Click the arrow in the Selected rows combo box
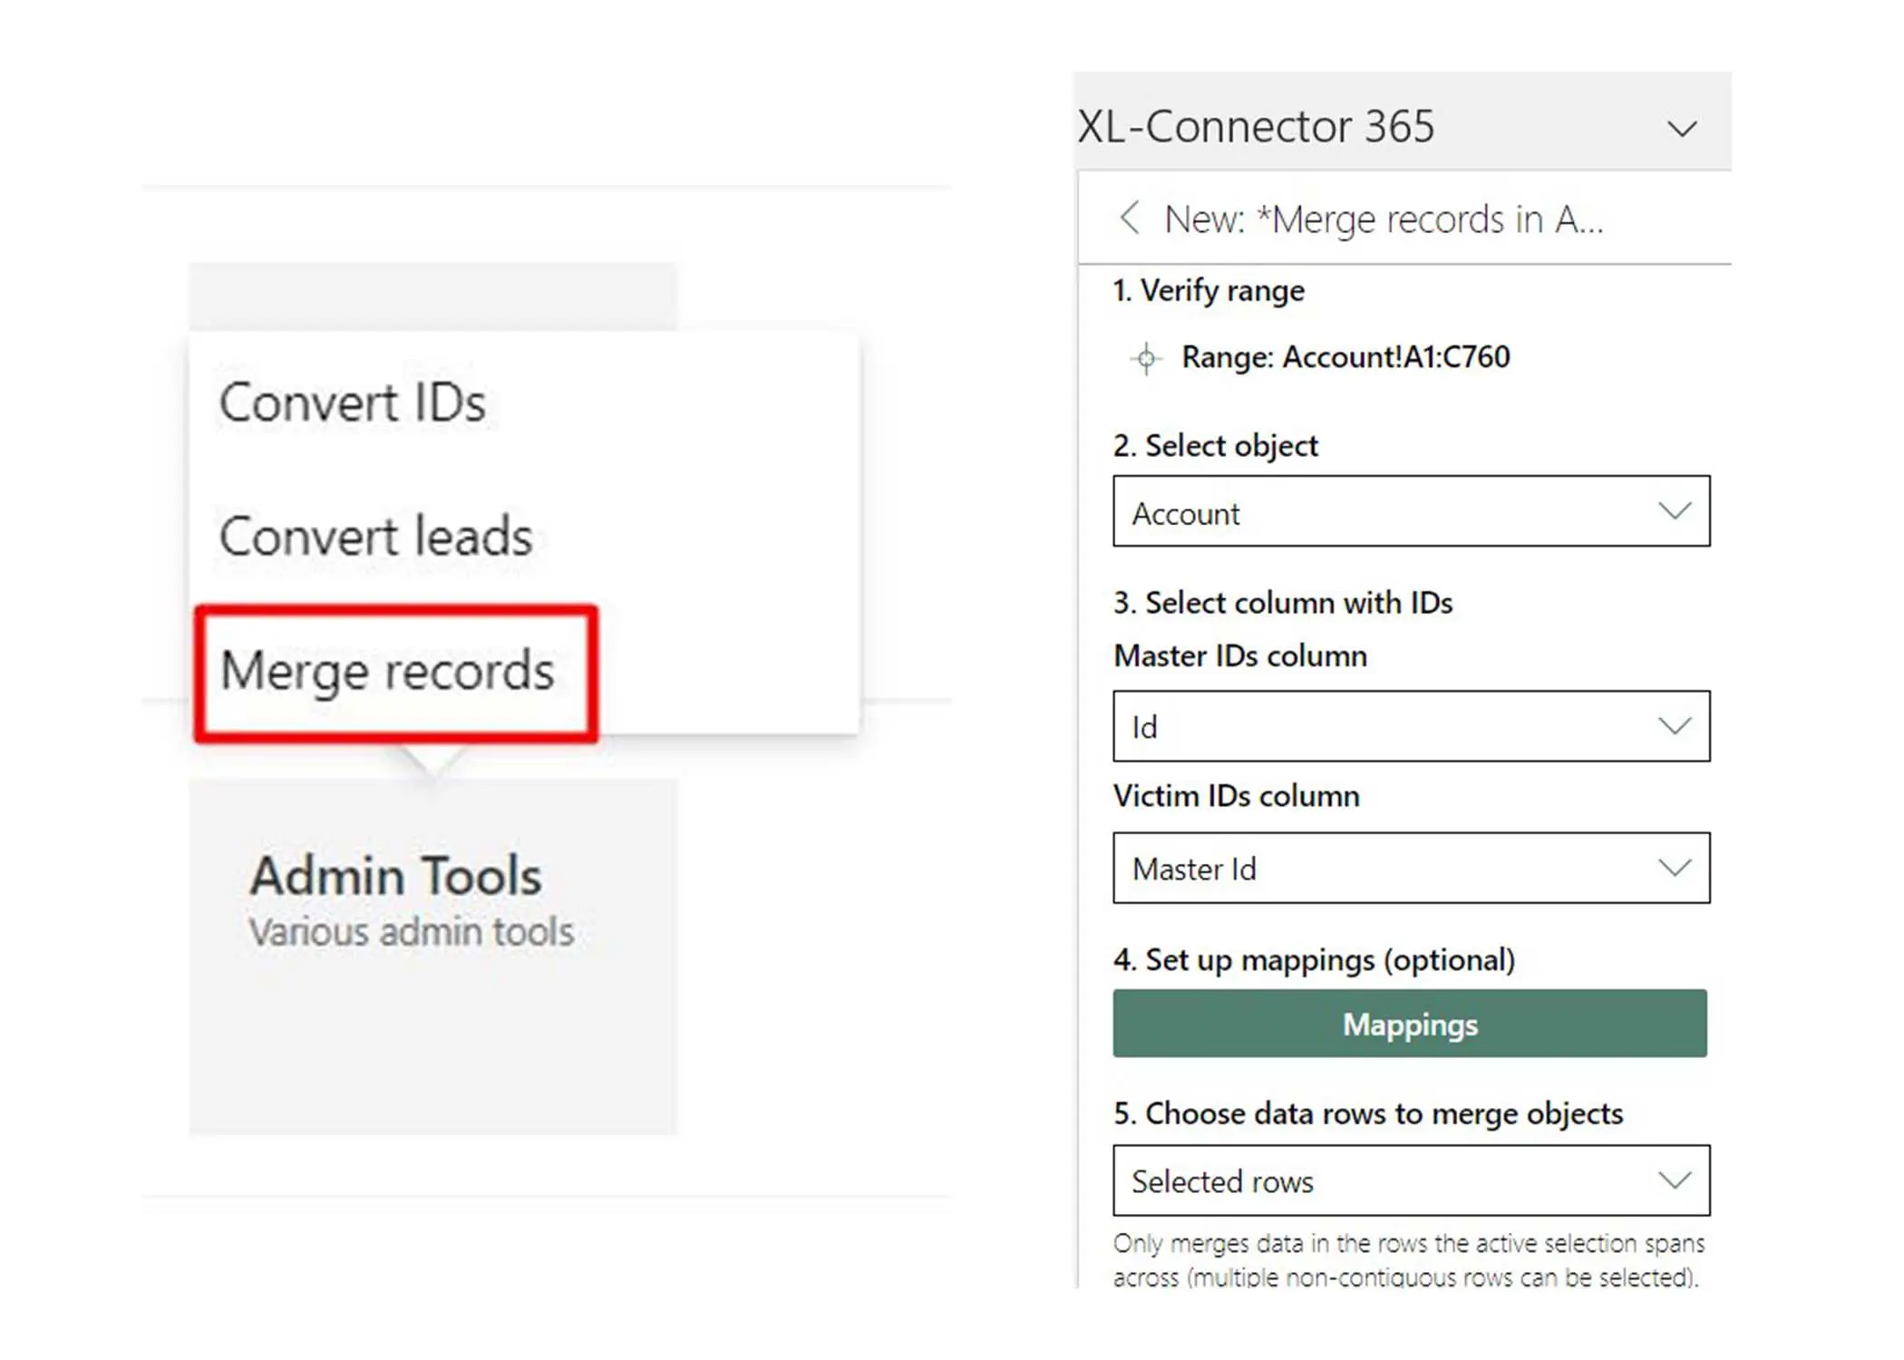The width and height of the screenshot is (1904, 1360). click(1674, 1180)
